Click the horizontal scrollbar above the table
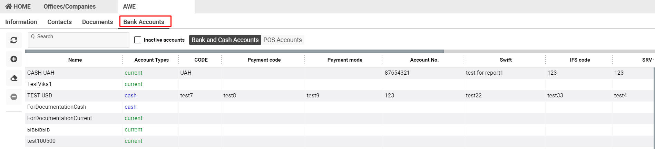The image size is (655, 149). (x=235, y=51)
